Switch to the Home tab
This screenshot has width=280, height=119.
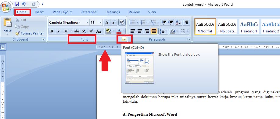(x=22, y=12)
